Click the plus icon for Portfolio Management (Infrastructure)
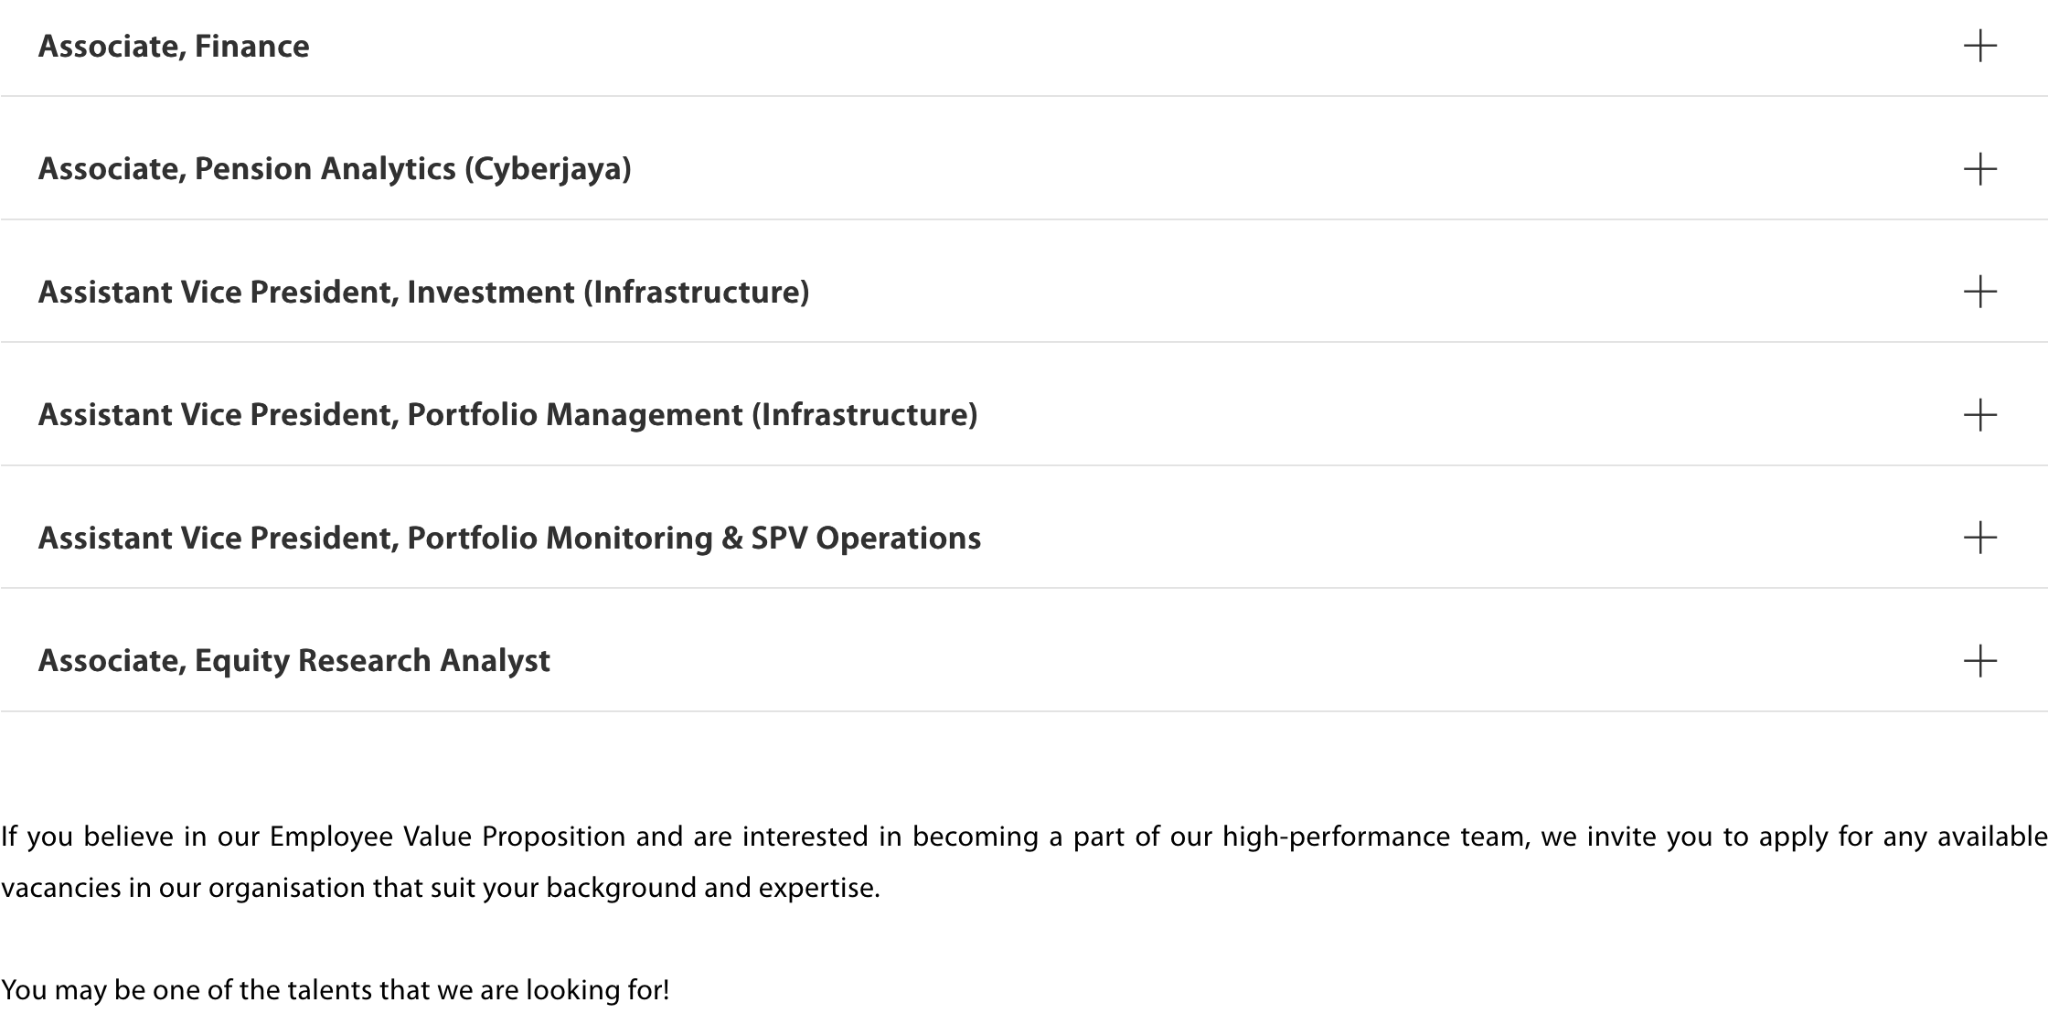Image resolution: width=2048 pixels, height=1024 pixels. tap(1979, 415)
